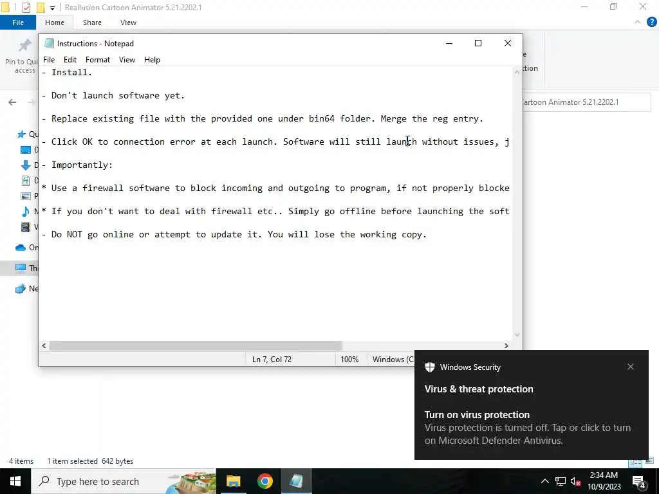This screenshot has width=659, height=494.
Task: Click Windows Security shield icon in notification
Action: [429, 367]
